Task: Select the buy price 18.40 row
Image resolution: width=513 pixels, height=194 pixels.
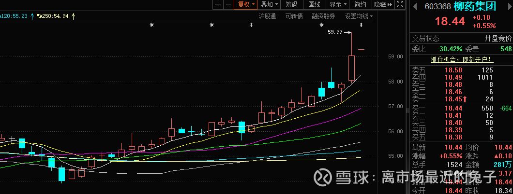Action: 461,123
